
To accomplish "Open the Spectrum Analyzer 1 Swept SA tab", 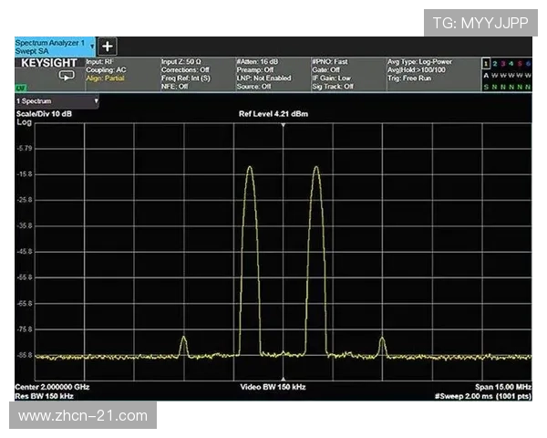I will (51, 47).
